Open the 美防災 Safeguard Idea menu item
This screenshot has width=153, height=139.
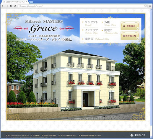(96, 39)
